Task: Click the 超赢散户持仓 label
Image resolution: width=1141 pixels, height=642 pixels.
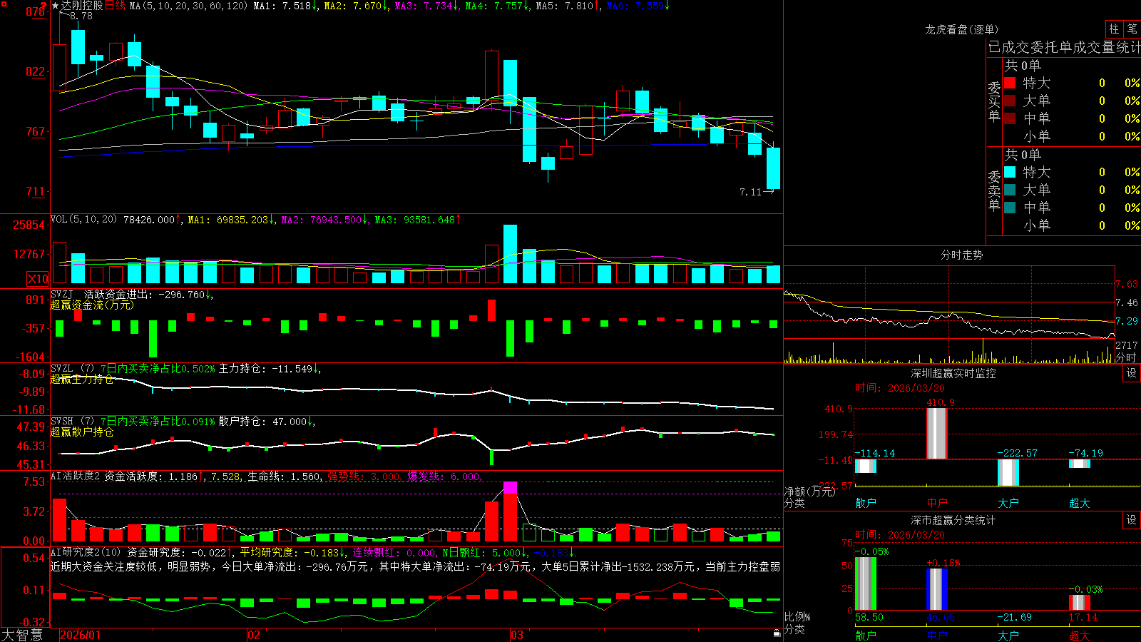Action: pos(82,432)
